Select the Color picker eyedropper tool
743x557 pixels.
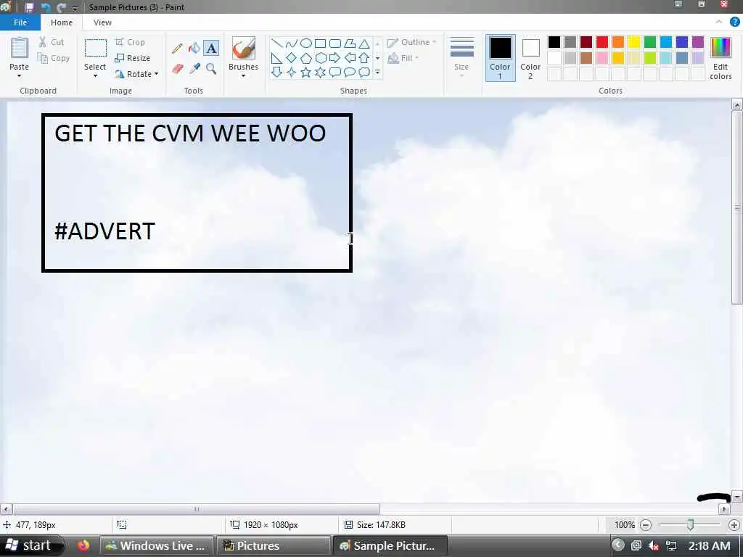coord(194,69)
